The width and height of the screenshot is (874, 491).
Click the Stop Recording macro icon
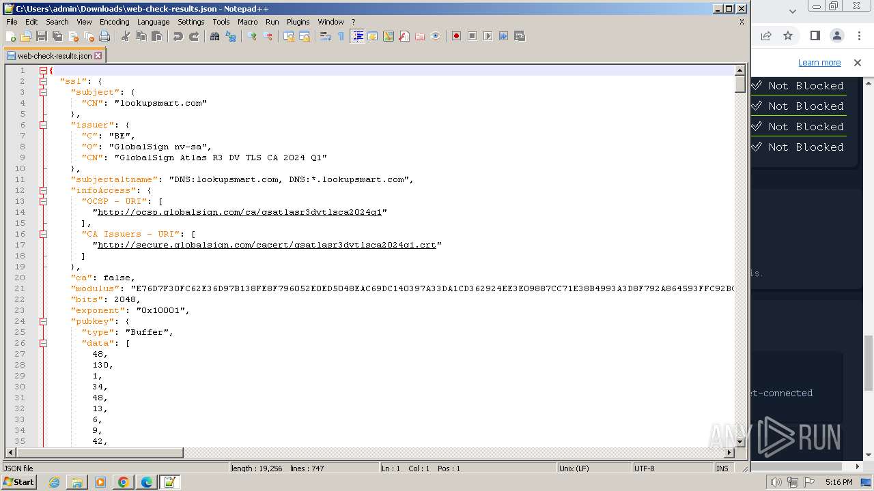click(473, 36)
